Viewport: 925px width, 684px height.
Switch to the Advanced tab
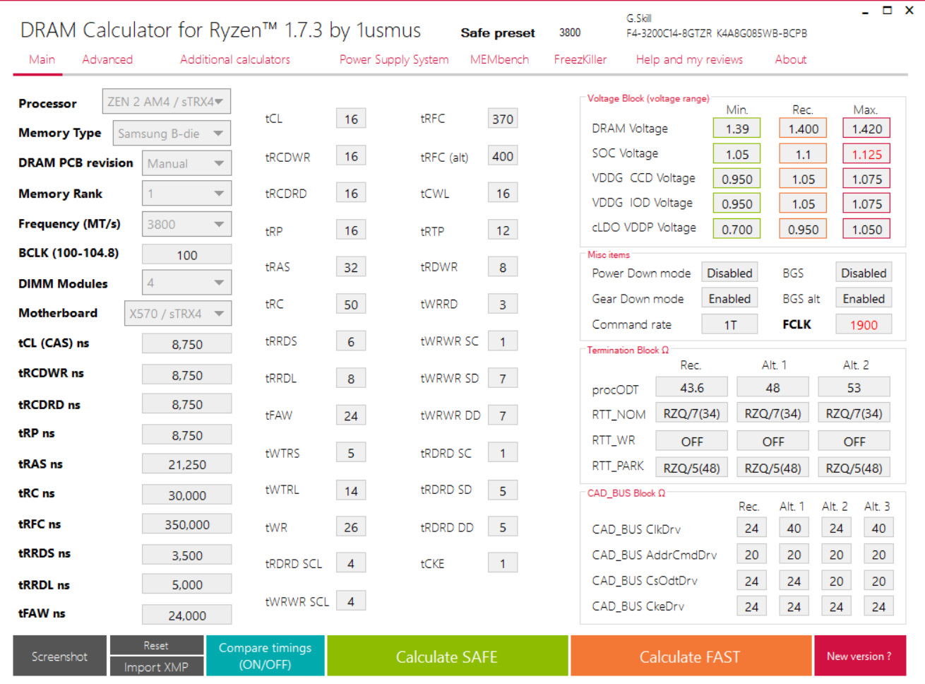coord(107,59)
